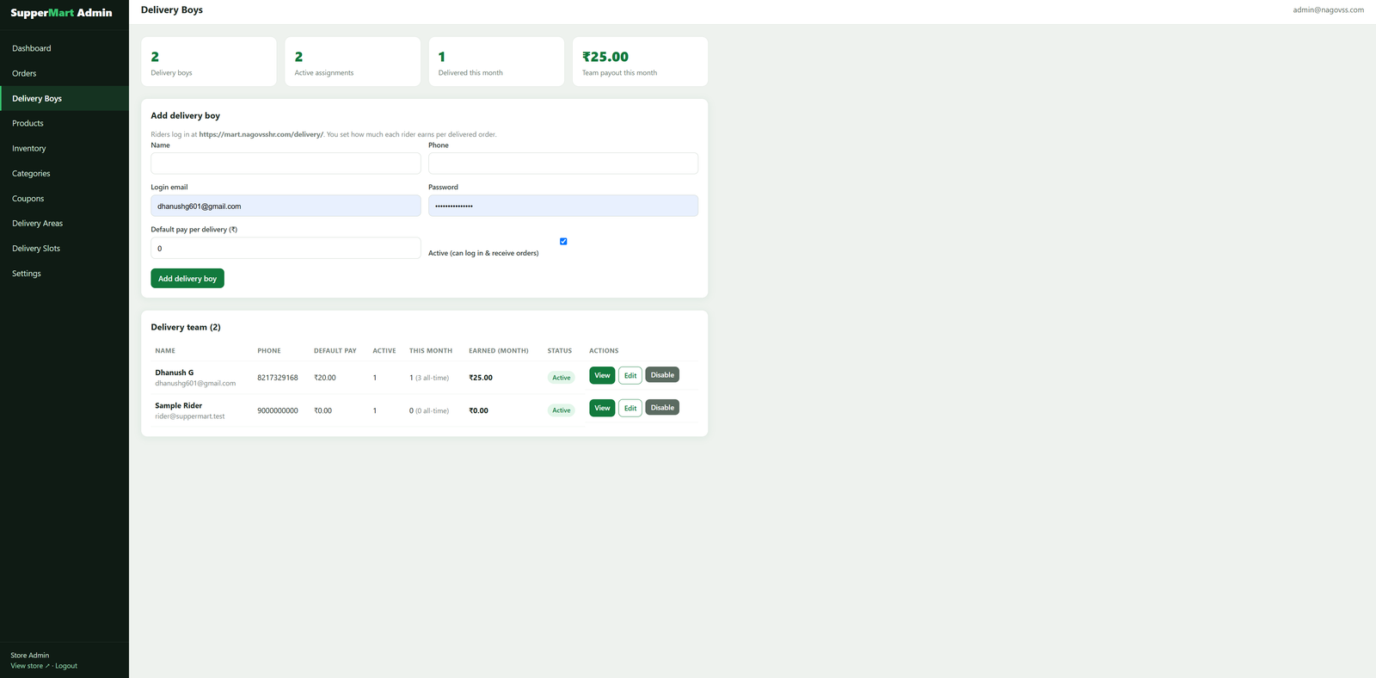The image size is (1376, 678).
Task: Click the Login email field
Action: (x=286, y=206)
